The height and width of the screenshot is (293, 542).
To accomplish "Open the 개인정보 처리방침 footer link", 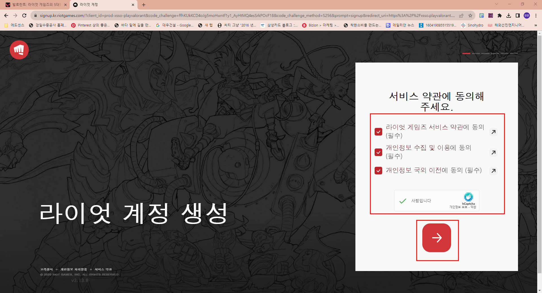I will pyautogui.click(x=73, y=269).
